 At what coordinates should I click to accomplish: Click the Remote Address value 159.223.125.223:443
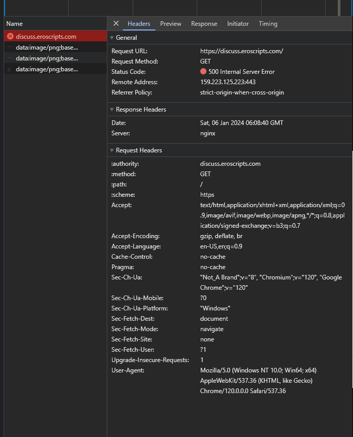[x=228, y=82]
